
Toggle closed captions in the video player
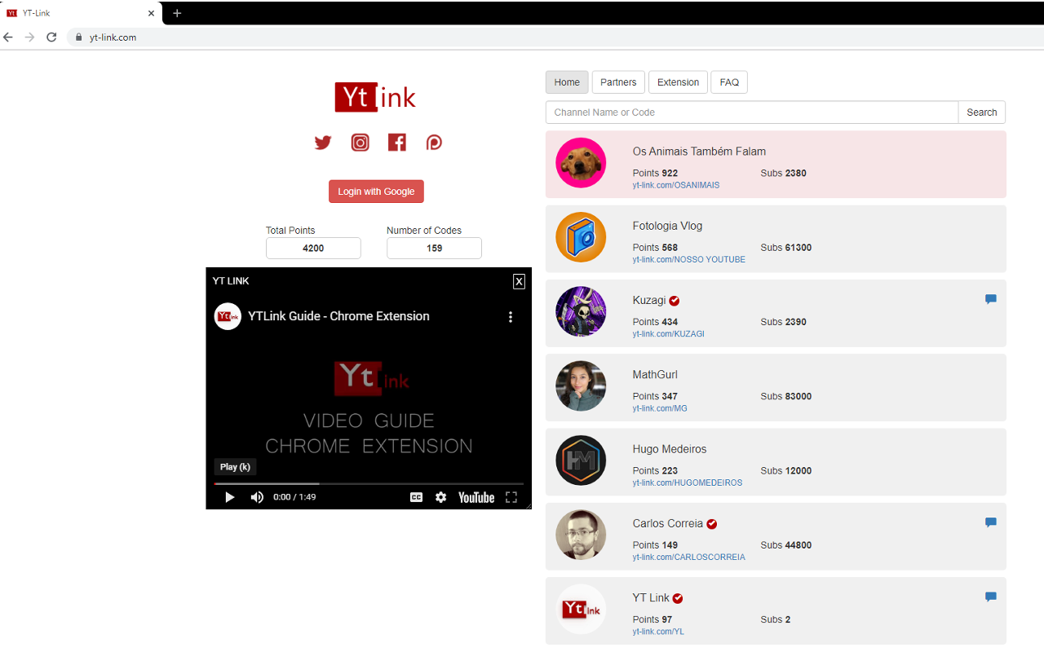click(416, 497)
